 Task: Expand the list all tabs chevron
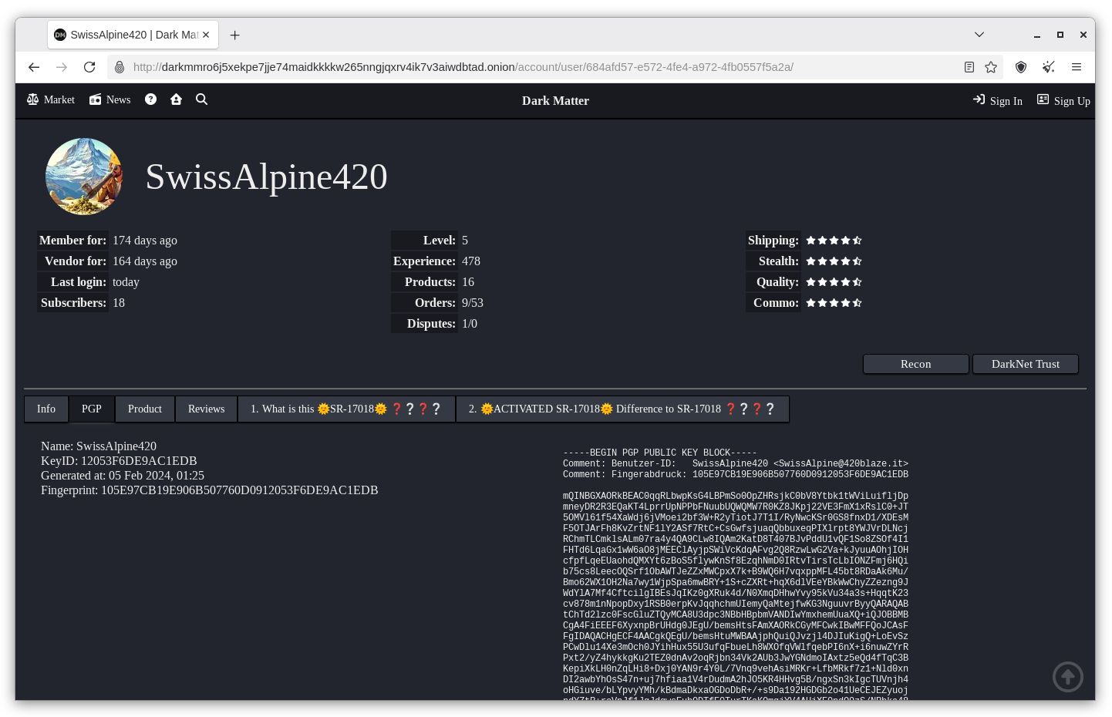tap(979, 35)
